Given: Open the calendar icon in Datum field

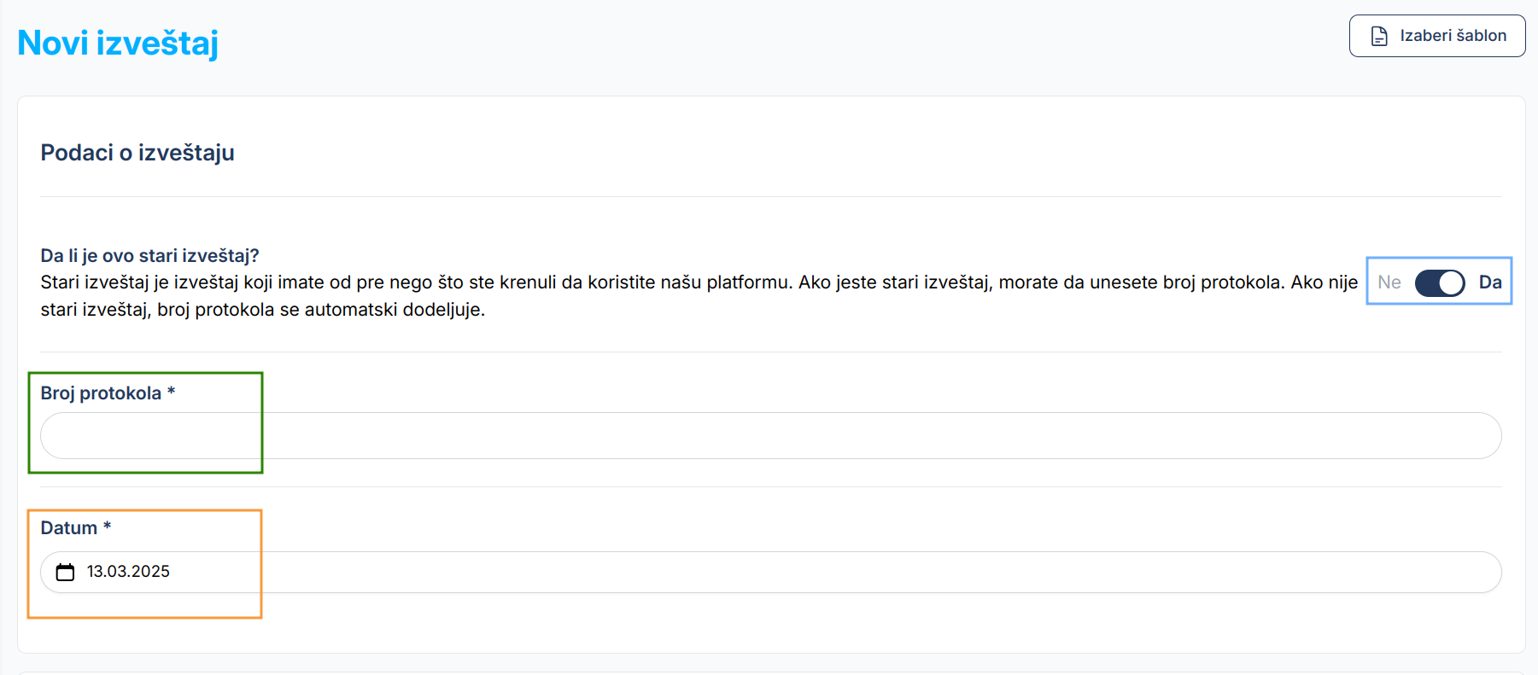Looking at the screenshot, I should [65, 572].
